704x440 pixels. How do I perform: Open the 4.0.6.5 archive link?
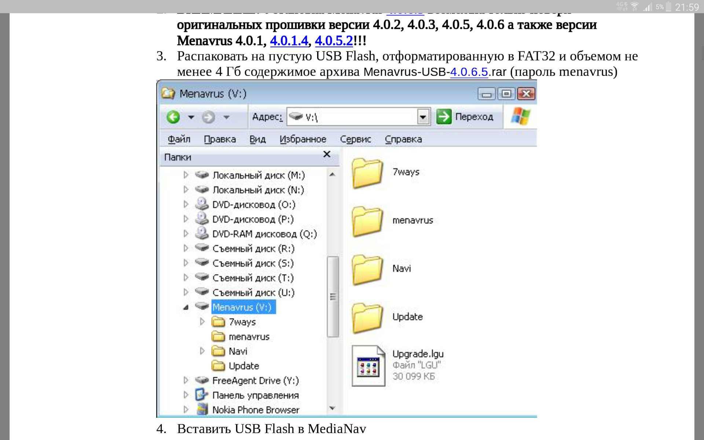[469, 71]
